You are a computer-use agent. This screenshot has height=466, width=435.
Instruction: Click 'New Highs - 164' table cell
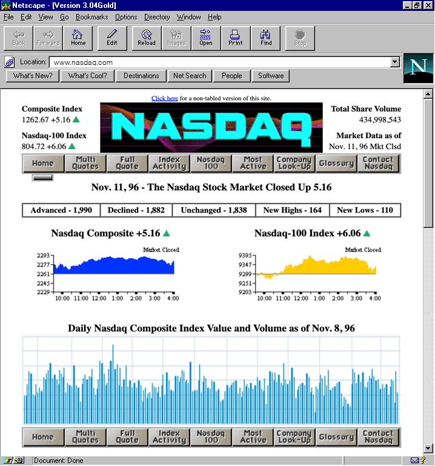293,210
